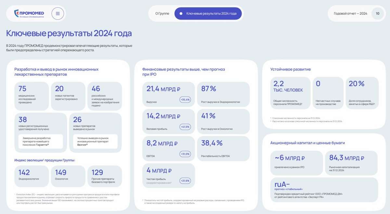This screenshot has width=390, height=214.
Task: Click the 8,2 млрд ₽ EBITDA card
Action: (x=169, y=149)
